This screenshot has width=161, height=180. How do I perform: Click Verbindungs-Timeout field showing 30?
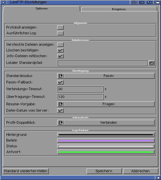pos(80,89)
